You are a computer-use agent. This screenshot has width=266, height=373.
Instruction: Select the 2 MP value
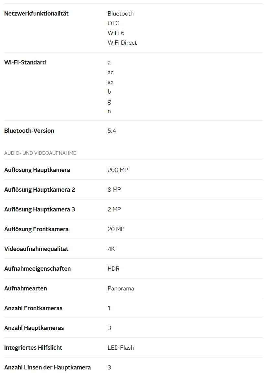coord(114,209)
